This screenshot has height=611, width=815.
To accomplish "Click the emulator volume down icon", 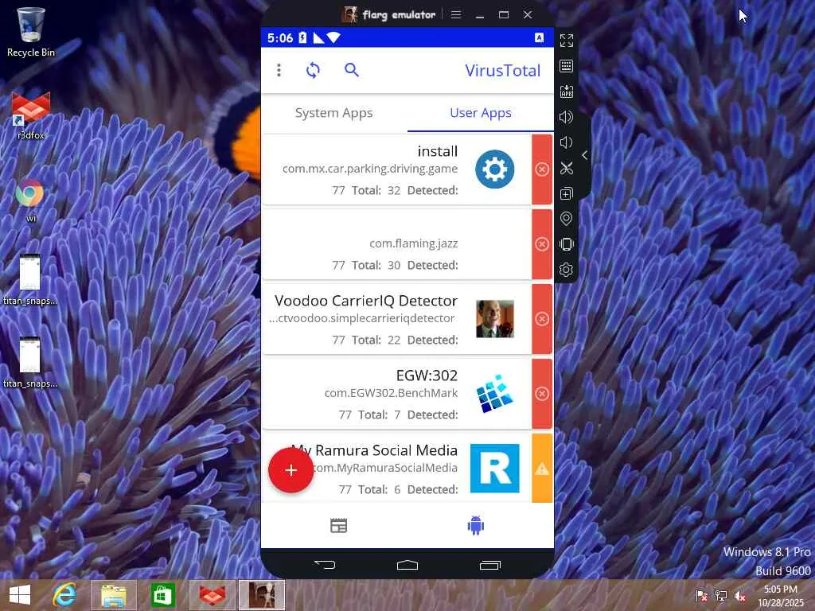I will click(x=567, y=142).
